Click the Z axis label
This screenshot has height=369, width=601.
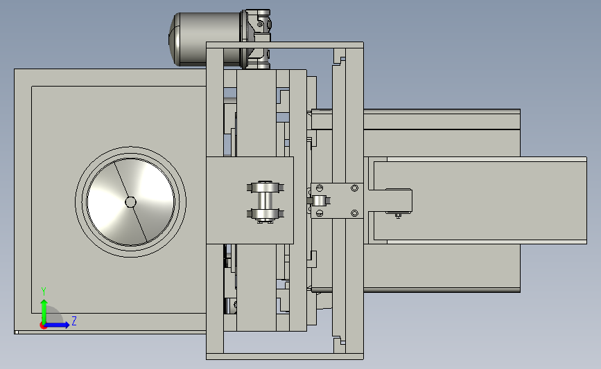coord(74,321)
